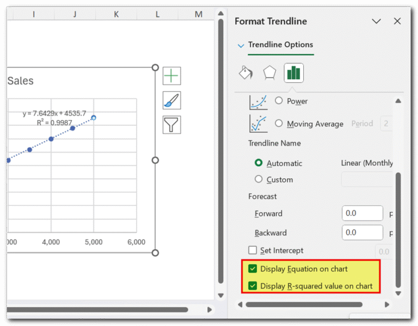Switch to Fill & Line paint bucket tab
Image resolution: width=418 pixels, height=326 pixels.
[245, 73]
